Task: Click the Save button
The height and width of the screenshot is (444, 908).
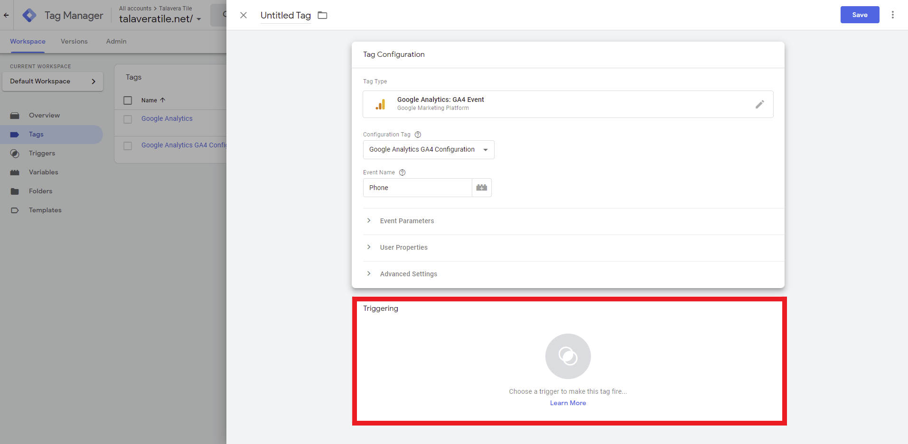Action: click(x=859, y=15)
